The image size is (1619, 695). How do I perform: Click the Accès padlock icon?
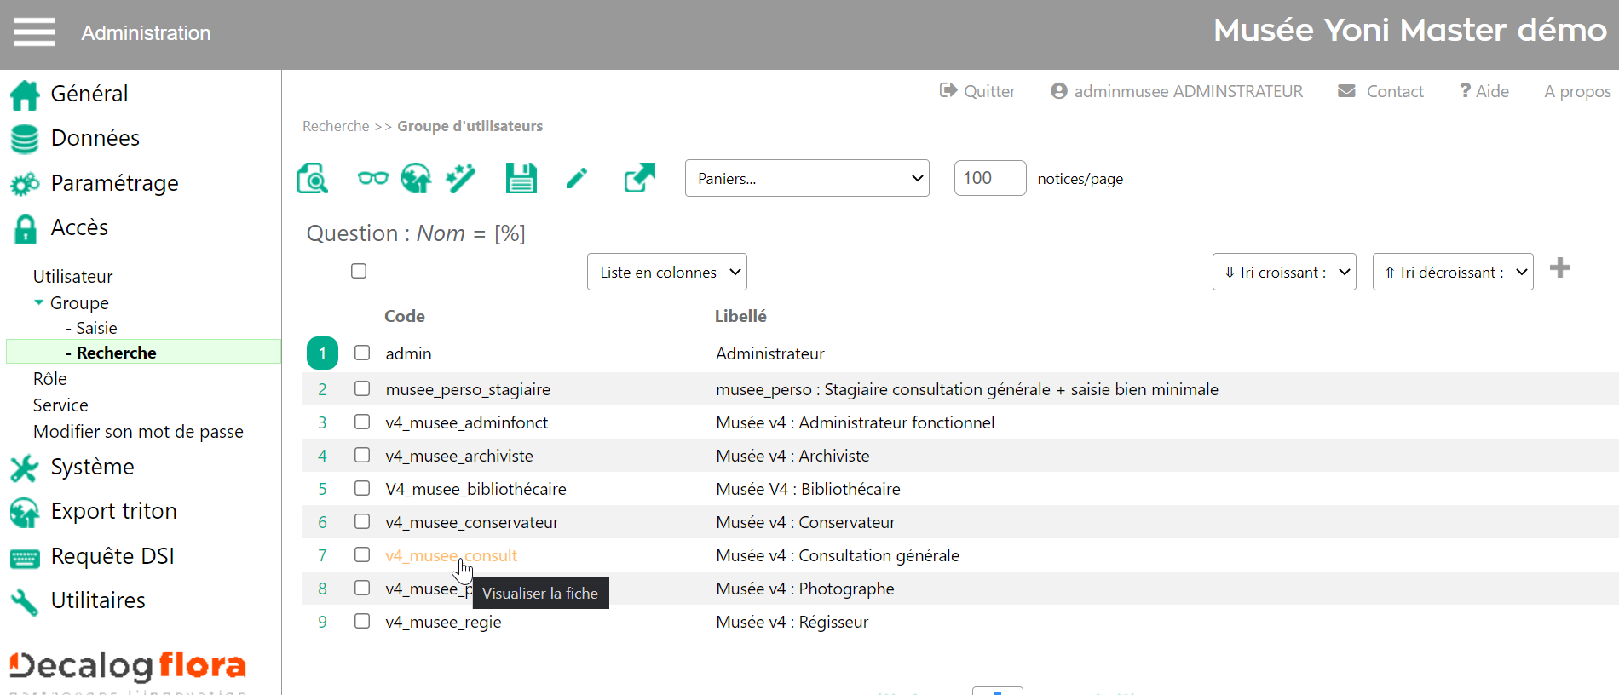[x=26, y=229]
